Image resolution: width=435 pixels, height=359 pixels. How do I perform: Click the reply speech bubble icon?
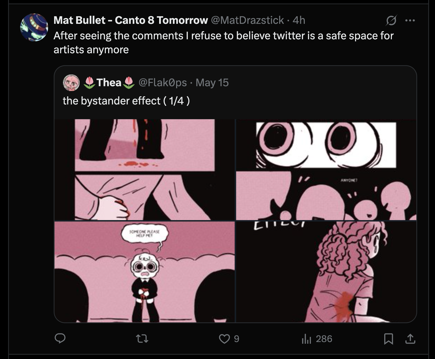[60, 338]
